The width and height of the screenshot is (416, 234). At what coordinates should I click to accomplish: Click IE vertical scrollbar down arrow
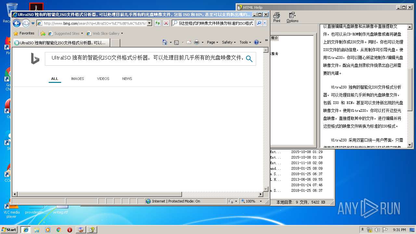[x=266, y=189]
